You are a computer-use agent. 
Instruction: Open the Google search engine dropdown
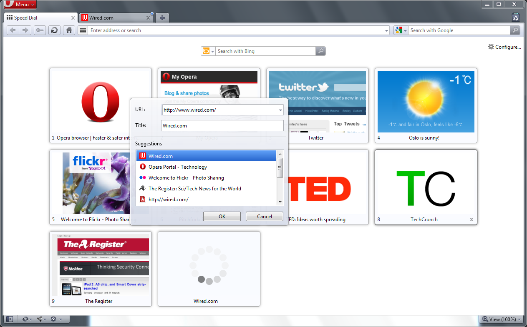401,30
